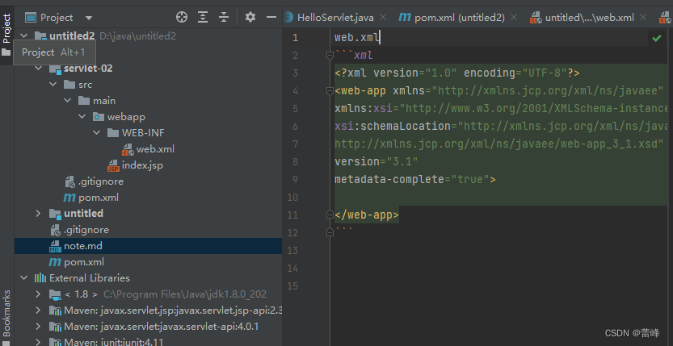Click the version="3.1" attribute text
This screenshot has width=673, height=346.
click(376, 161)
